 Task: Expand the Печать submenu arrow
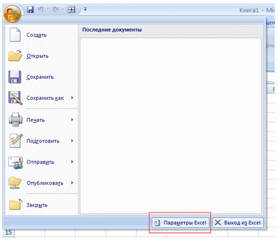pos(72,119)
